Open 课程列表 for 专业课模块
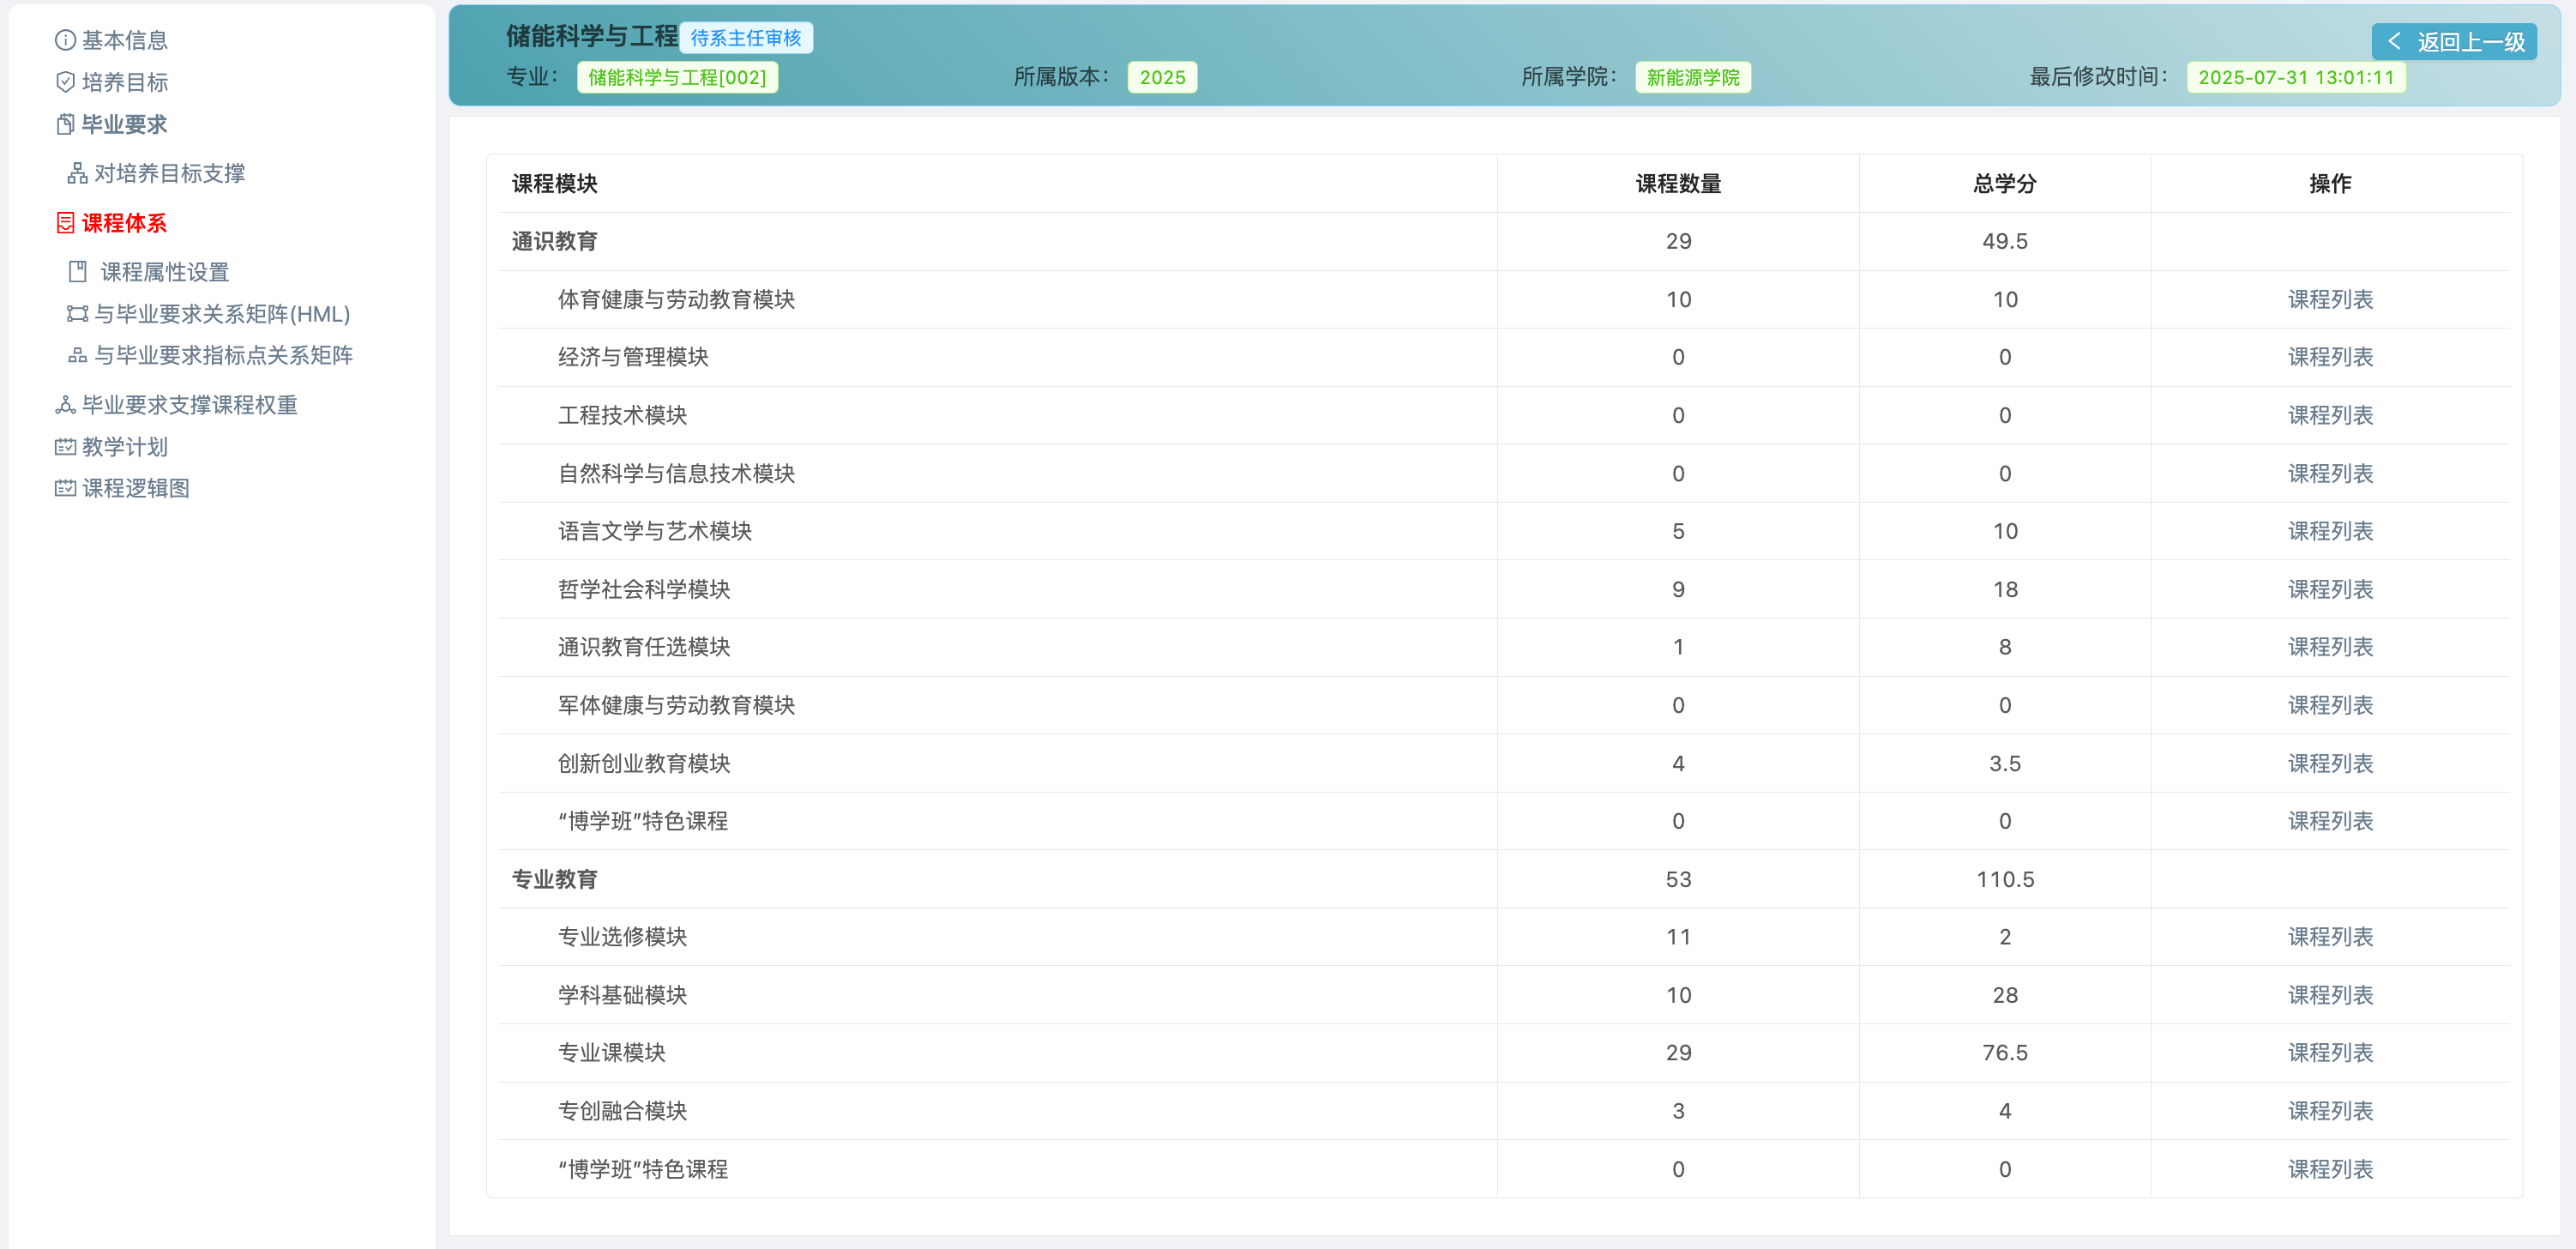This screenshot has height=1249, width=2576. 2330,1052
